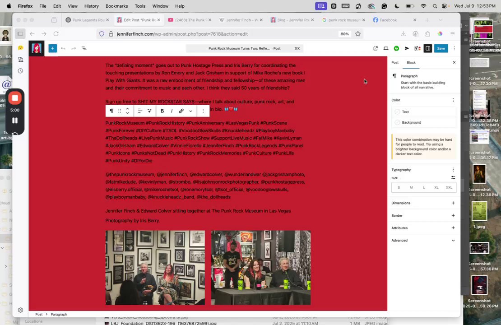Viewport: 501px width, 325px height.
Task: List all tabs dropdown arrow
Action: point(441,20)
